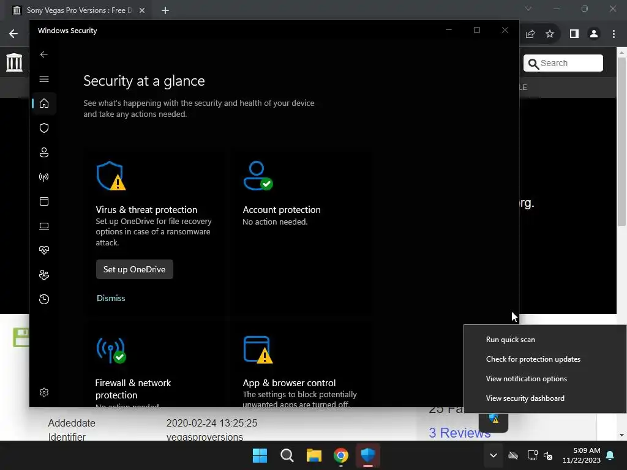Dismiss the OneDrive recommendation
The width and height of the screenshot is (627, 470).
(111, 298)
